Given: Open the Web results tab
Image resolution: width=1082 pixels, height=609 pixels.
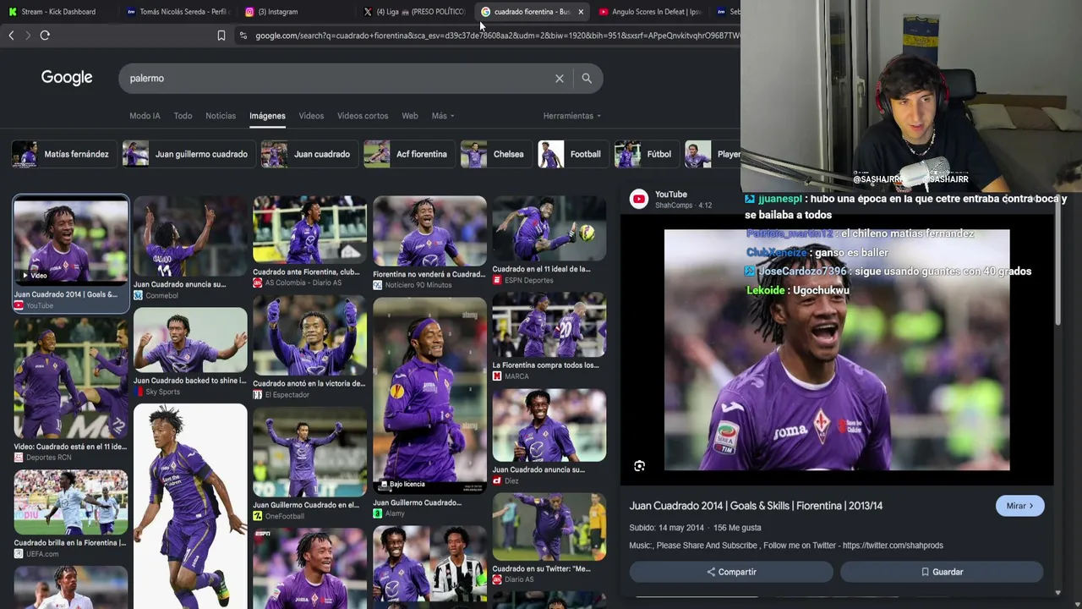Looking at the screenshot, I should [x=410, y=116].
